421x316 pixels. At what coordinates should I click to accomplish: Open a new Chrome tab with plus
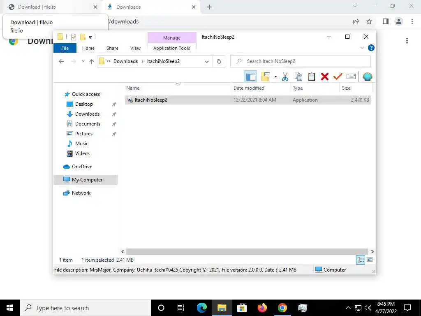[209, 7]
